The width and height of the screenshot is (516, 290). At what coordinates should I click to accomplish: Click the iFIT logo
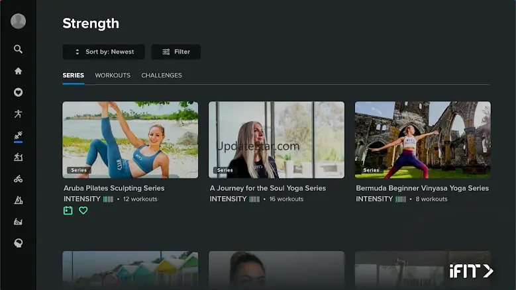[471, 271]
